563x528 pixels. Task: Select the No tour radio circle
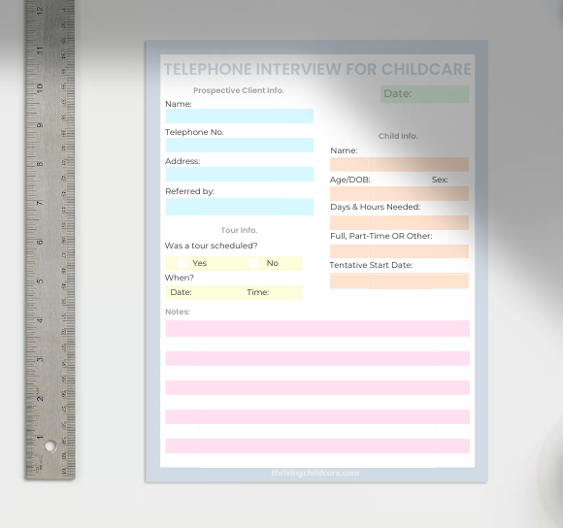(x=253, y=263)
